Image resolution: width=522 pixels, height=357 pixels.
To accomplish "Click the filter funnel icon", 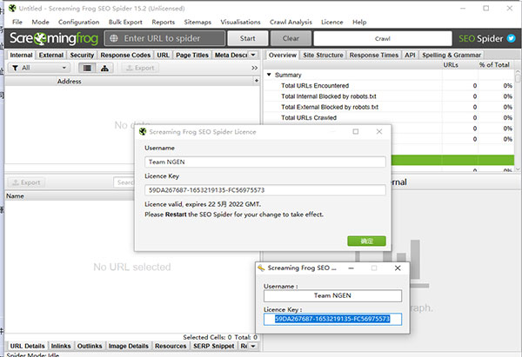I will coord(15,68).
